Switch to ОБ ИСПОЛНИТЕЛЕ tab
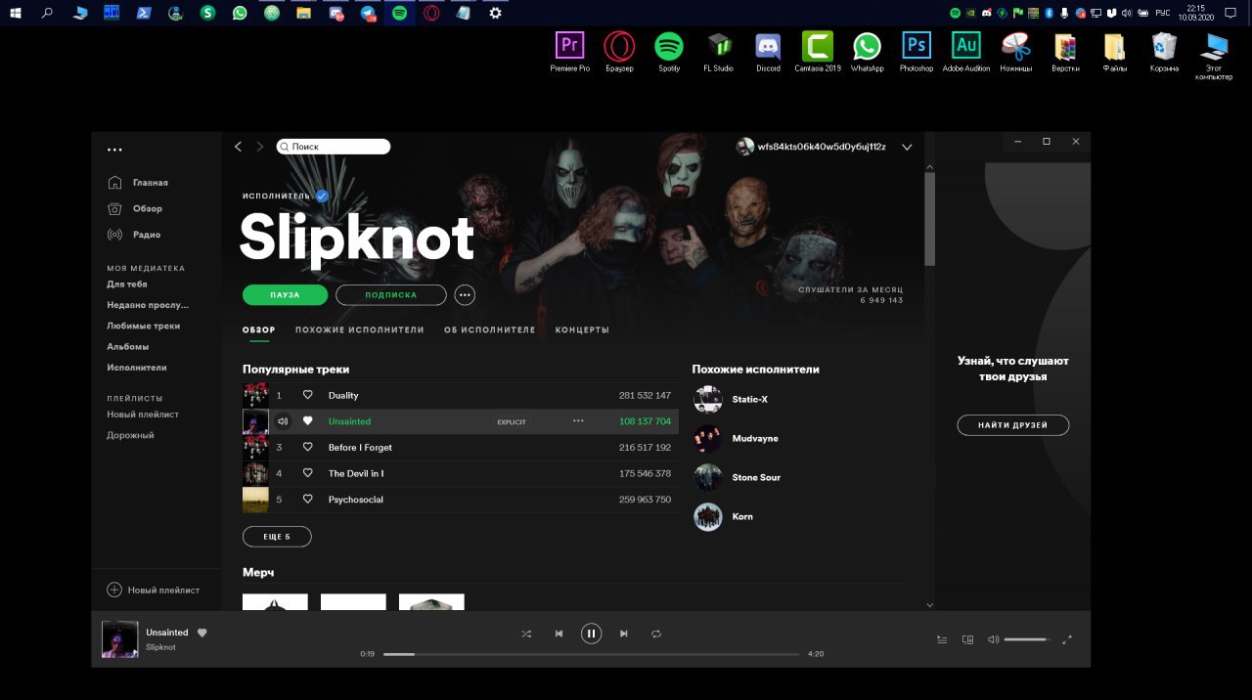 [489, 329]
